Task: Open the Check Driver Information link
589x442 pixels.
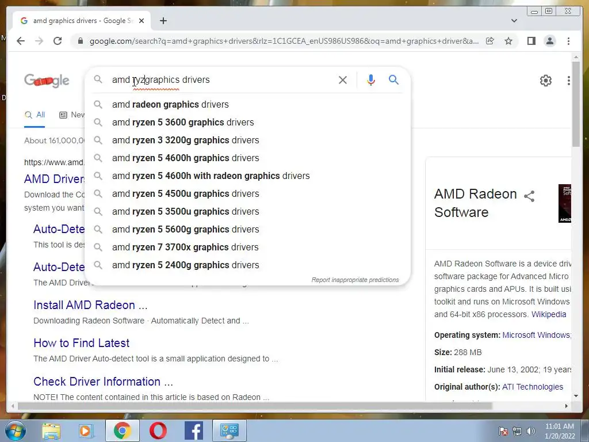Action: click(x=103, y=382)
